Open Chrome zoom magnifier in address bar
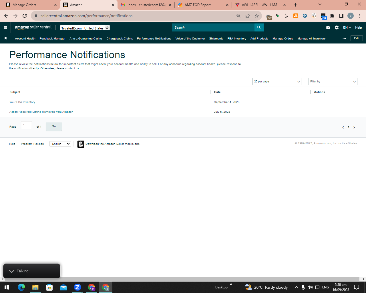The image size is (366, 293). pyautogui.click(x=238, y=16)
